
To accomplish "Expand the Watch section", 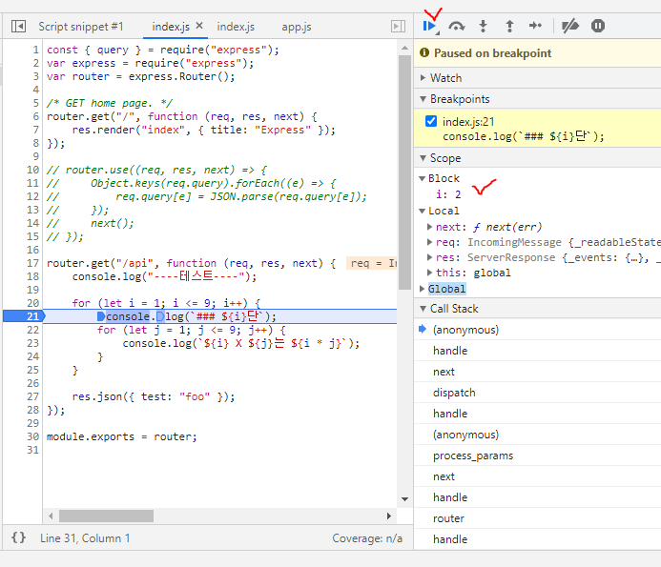I will pyautogui.click(x=445, y=78).
